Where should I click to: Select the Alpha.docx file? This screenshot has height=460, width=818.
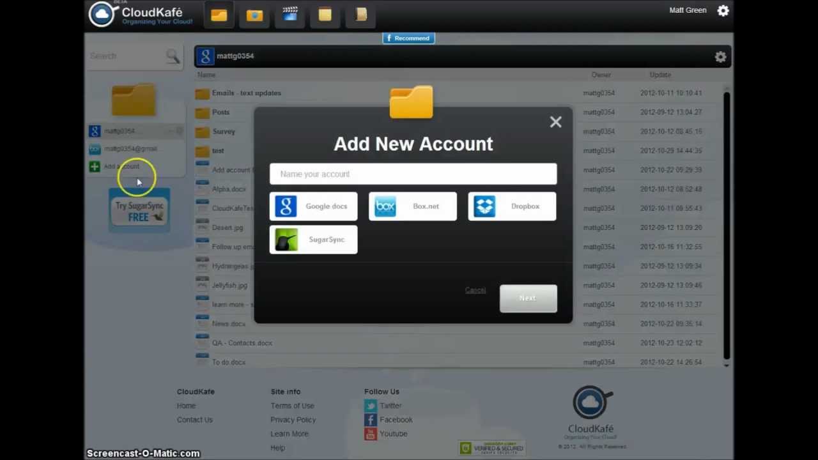[229, 189]
